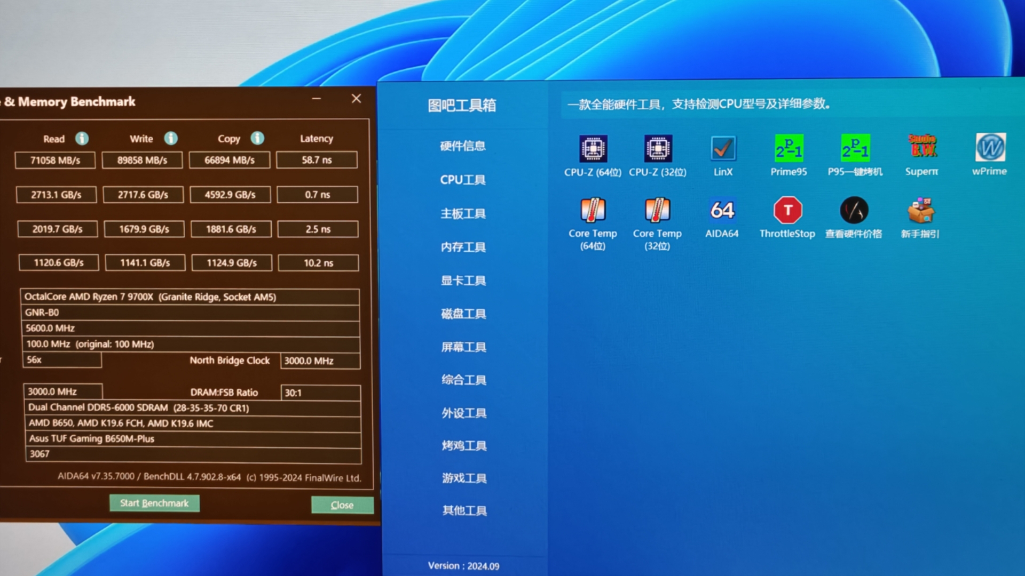Select 屏幕工具 category
1025x576 pixels.
point(463,348)
